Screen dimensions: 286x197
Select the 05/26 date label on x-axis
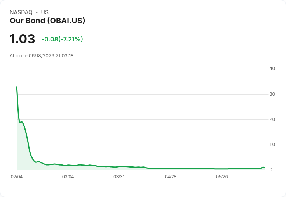tap(222, 177)
